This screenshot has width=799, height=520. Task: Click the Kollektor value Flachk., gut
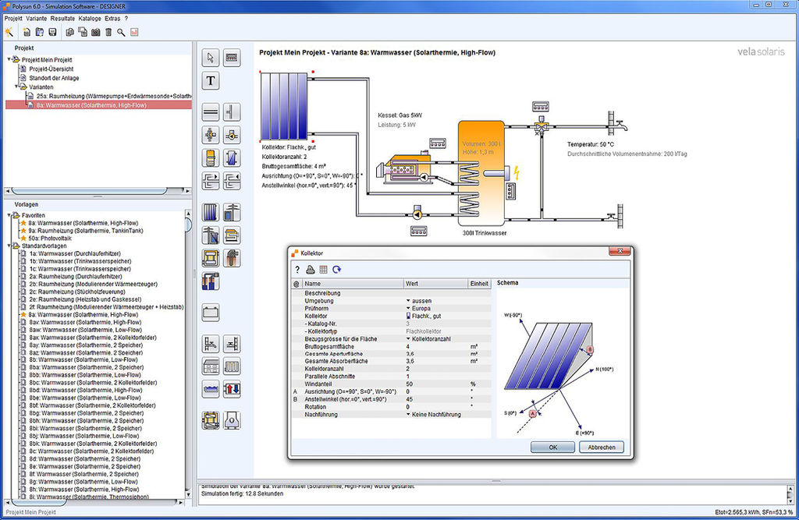(x=427, y=317)
